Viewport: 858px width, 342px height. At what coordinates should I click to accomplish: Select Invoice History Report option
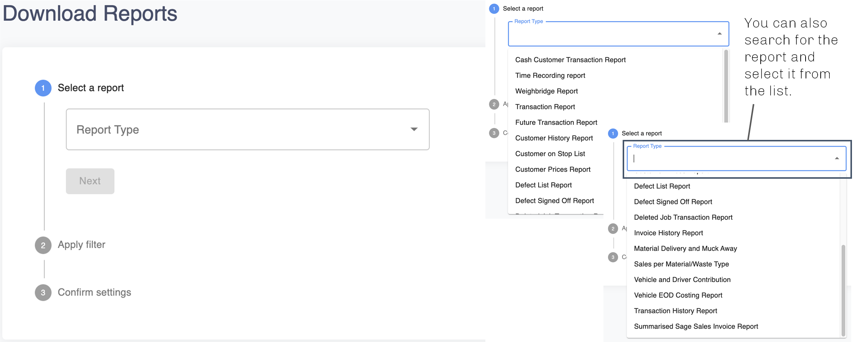(x=668, y=233)
